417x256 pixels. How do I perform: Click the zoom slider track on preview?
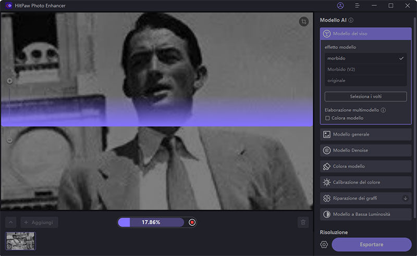(9, 110)
